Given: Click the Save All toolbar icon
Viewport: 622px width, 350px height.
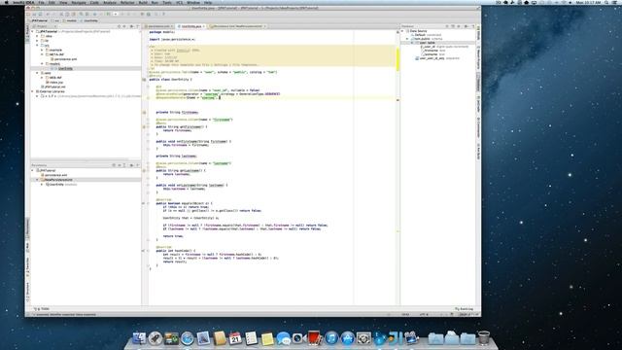Looking at the screenshot, I should 34,15.
